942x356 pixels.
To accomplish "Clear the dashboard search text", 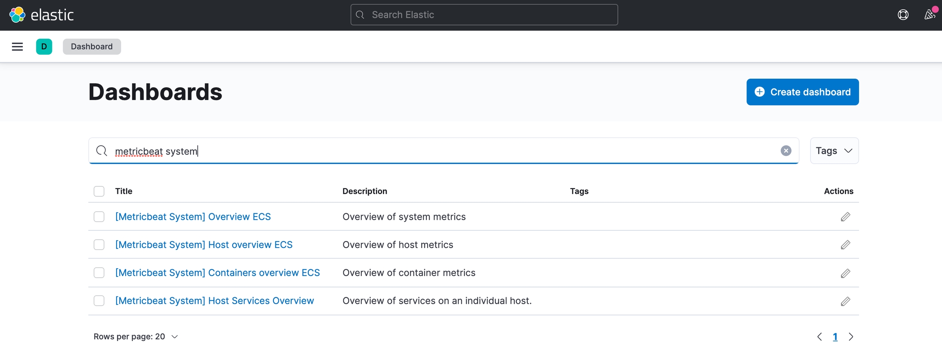I will [786, 151].
